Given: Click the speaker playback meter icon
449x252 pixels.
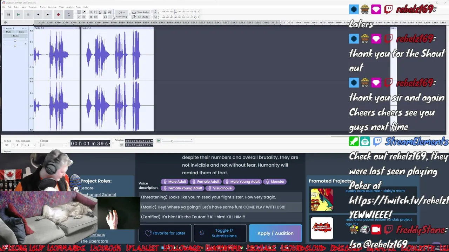Looking at the screenshot, I should click(155, 17).
